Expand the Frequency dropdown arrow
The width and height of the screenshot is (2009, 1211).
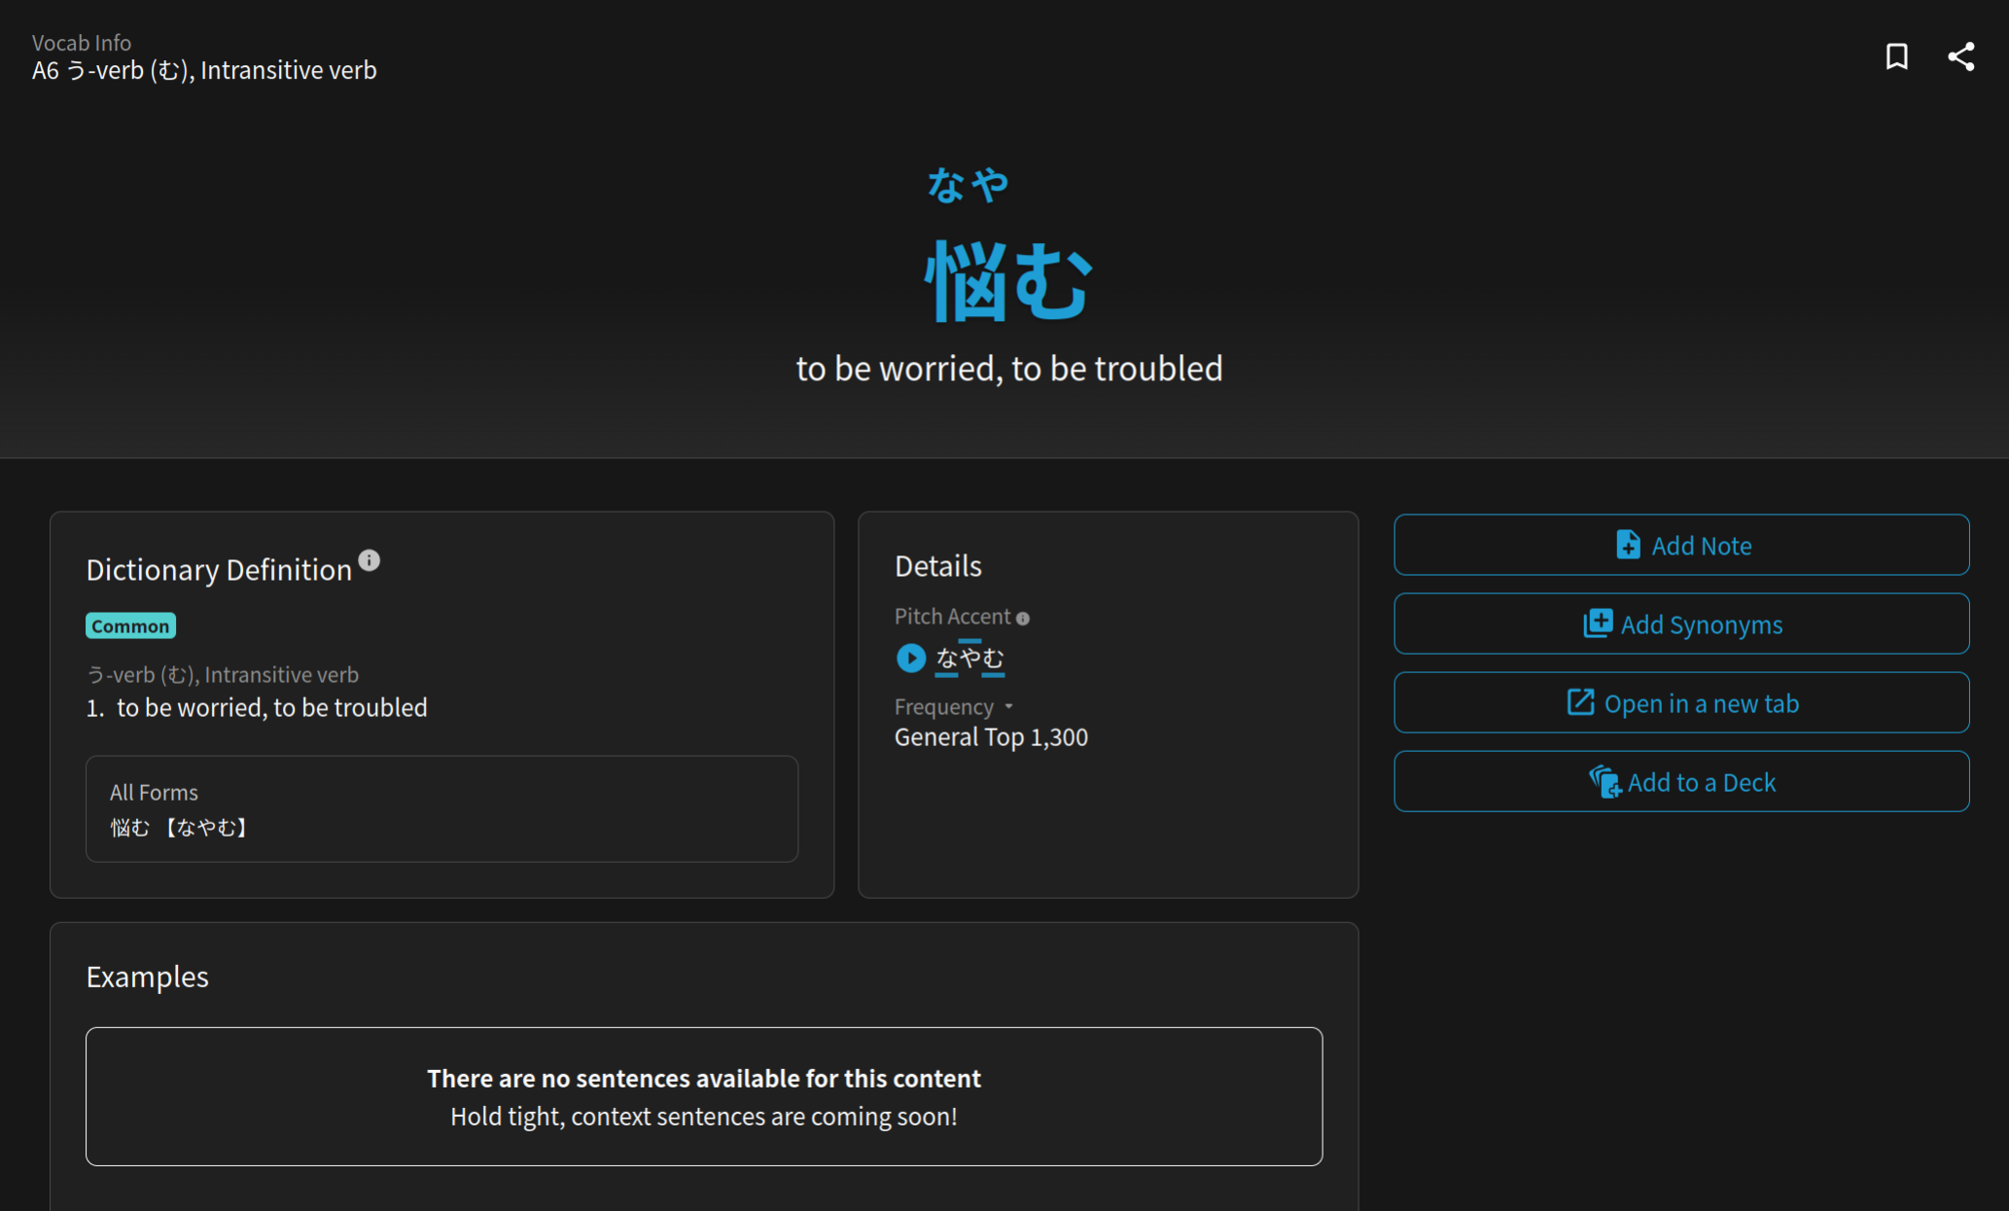pyautogui.click(x=1008, y=707)
